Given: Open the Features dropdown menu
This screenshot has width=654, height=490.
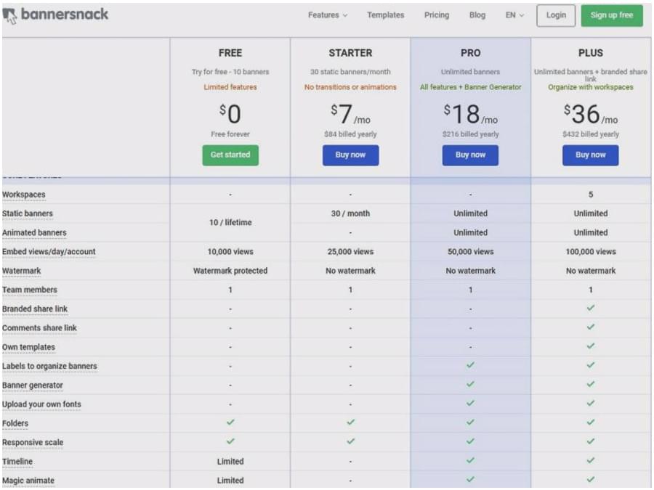Looking at the screenshot, I should point(328,15).
